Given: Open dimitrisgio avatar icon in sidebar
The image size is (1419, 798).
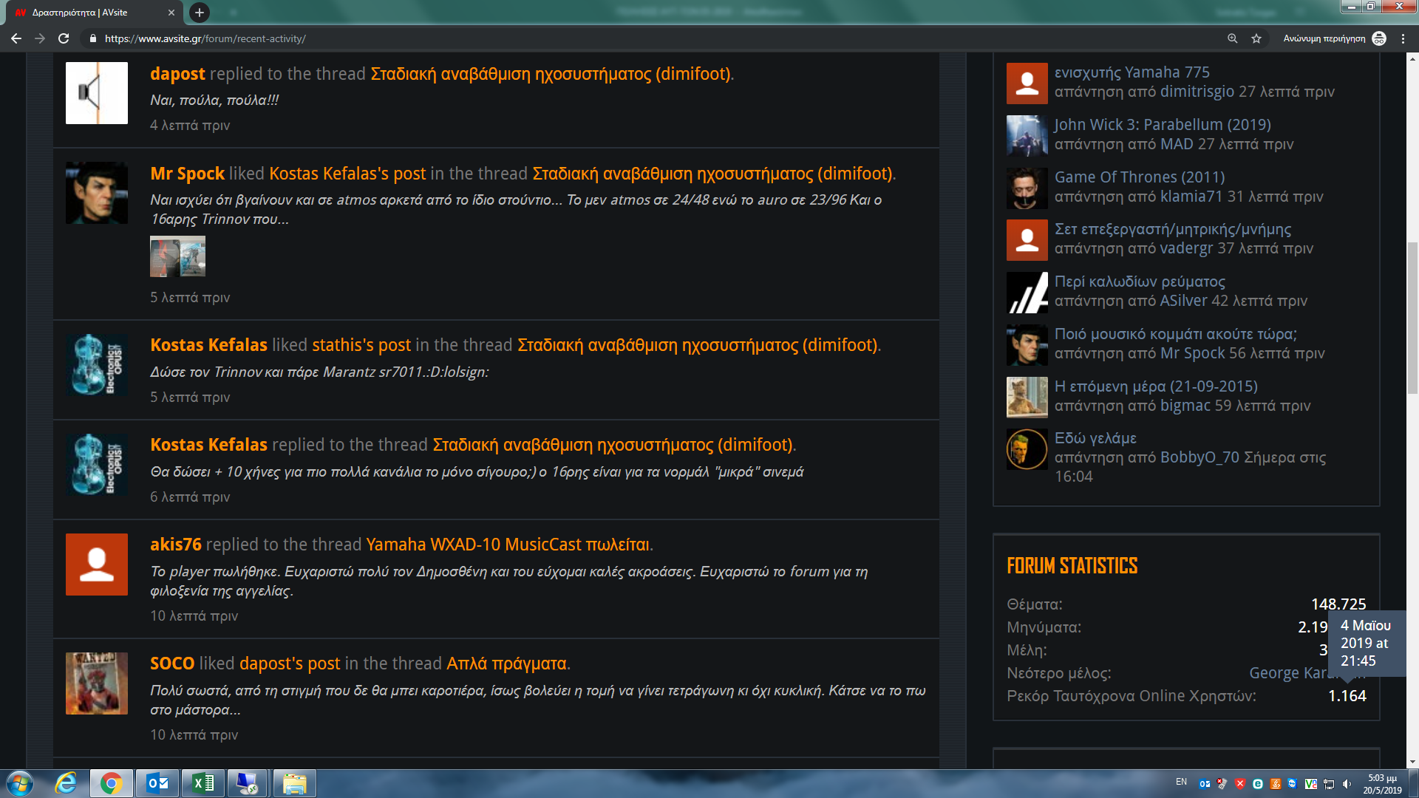Looking at the screenshot, I should pos(1027,83).
